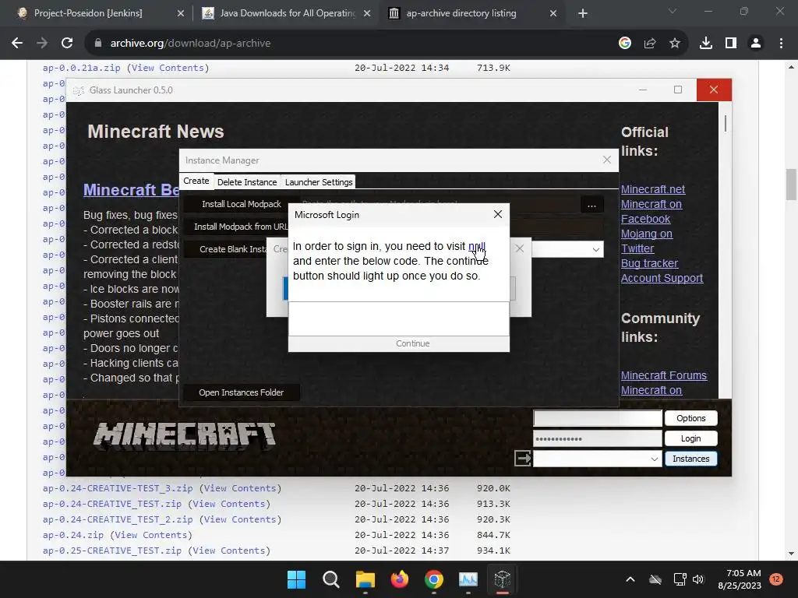
Task: Expand the version dropdown in Instance Manager
Action: [595, 250]
